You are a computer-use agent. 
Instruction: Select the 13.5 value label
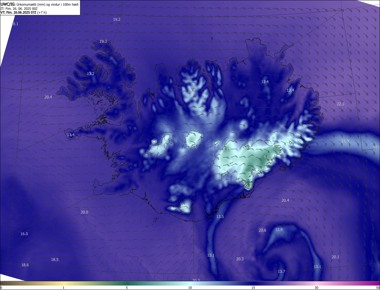point(220,217)
